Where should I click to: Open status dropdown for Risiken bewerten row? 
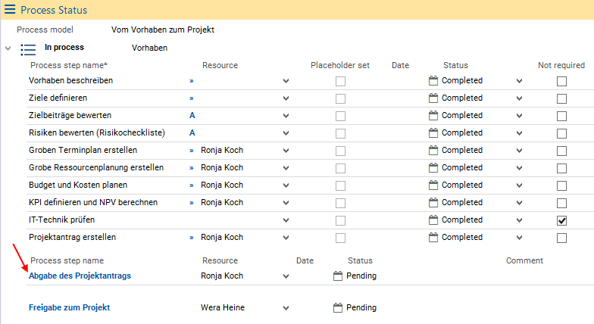519,133
